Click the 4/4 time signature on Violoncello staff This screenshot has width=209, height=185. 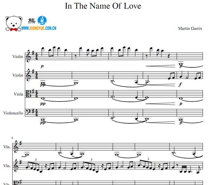click(x=37, y=113)
